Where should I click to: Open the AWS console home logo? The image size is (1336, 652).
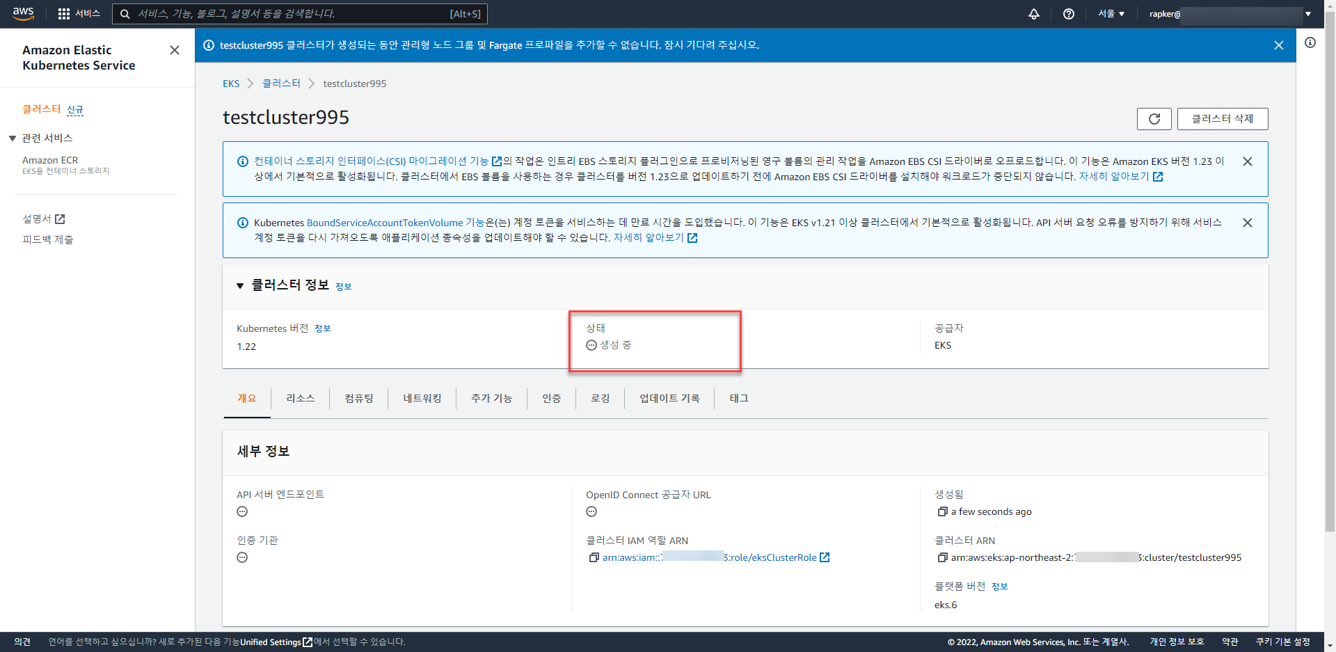[x=23, y=13]
